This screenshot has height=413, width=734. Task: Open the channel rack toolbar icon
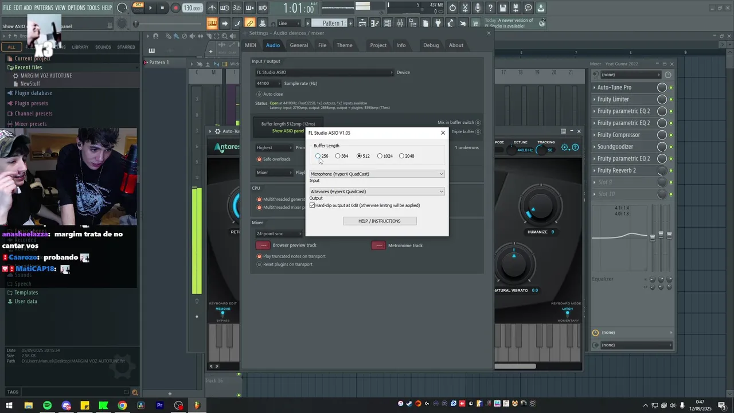pyautogui.click(x=388, y=24)
